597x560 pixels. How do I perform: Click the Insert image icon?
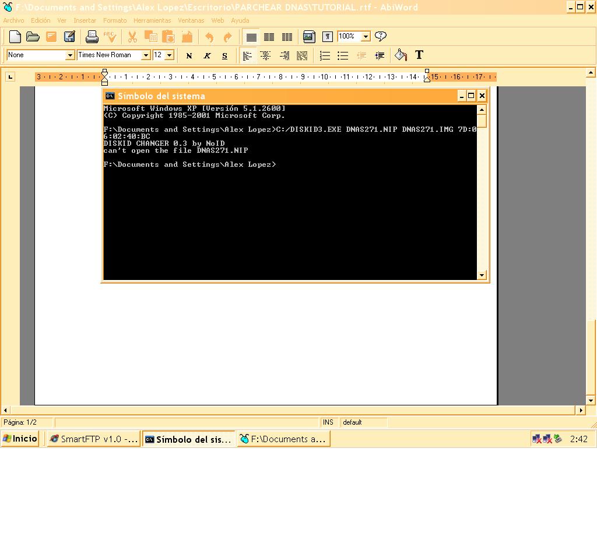(x=309, y=37)
